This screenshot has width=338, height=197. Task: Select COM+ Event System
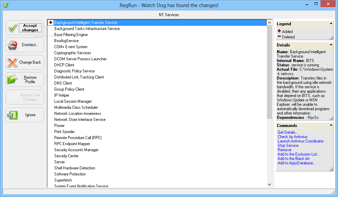coord(71,46)
